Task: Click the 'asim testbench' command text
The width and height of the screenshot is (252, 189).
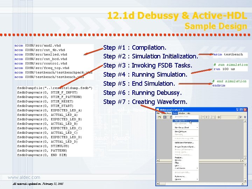Action: pyautogui.click(x=228, y=55)
